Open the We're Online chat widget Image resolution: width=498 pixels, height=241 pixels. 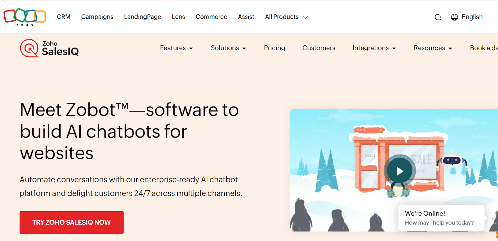(441, 218)
